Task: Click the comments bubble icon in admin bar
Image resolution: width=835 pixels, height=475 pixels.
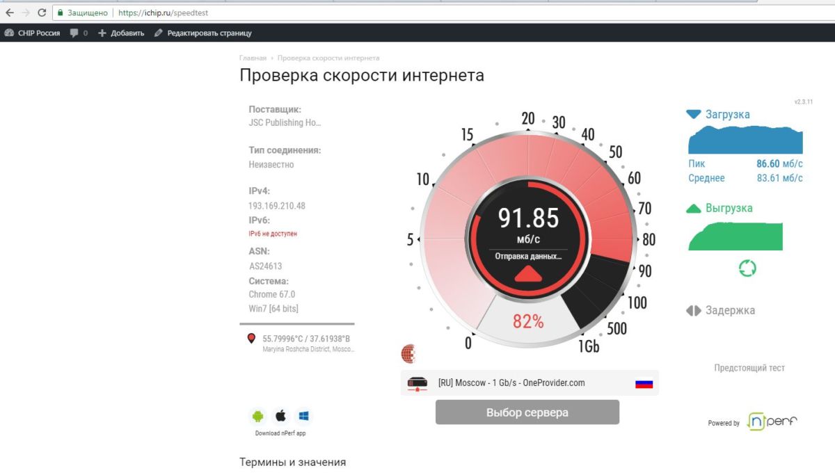Action: pos(74,33)
